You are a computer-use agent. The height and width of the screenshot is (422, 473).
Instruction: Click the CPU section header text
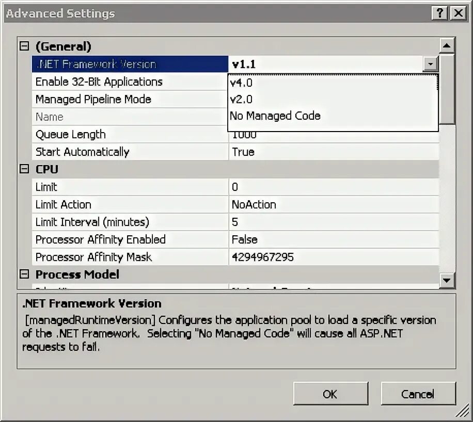(47, 169)
